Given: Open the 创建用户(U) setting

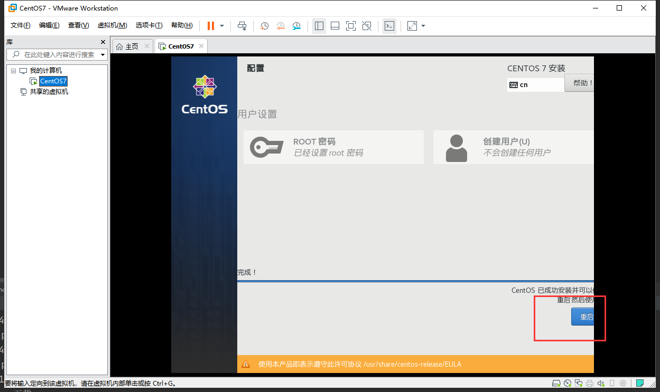Looking at the screenshot, I should tap(514, 147).
